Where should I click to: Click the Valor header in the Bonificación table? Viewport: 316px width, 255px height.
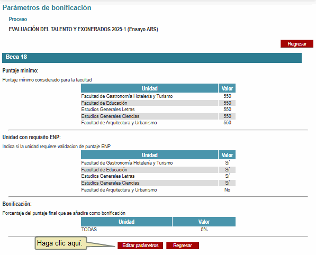pyautogui.click(x=204, y=222)
